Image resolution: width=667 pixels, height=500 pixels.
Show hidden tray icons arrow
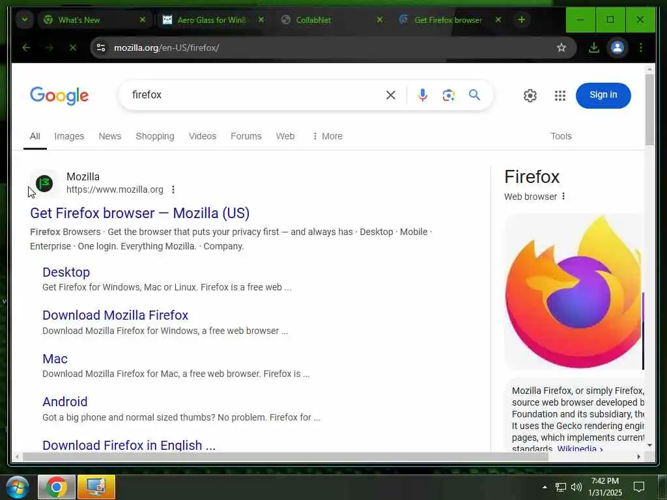coord(545,487)
